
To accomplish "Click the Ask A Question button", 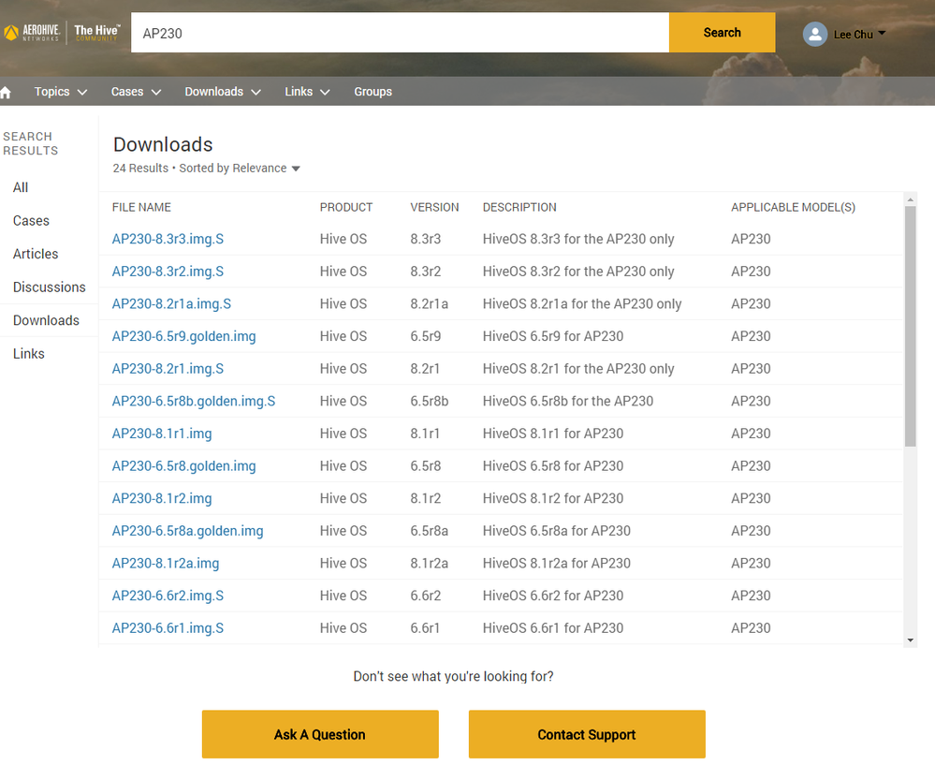I will tap(320, 734).
